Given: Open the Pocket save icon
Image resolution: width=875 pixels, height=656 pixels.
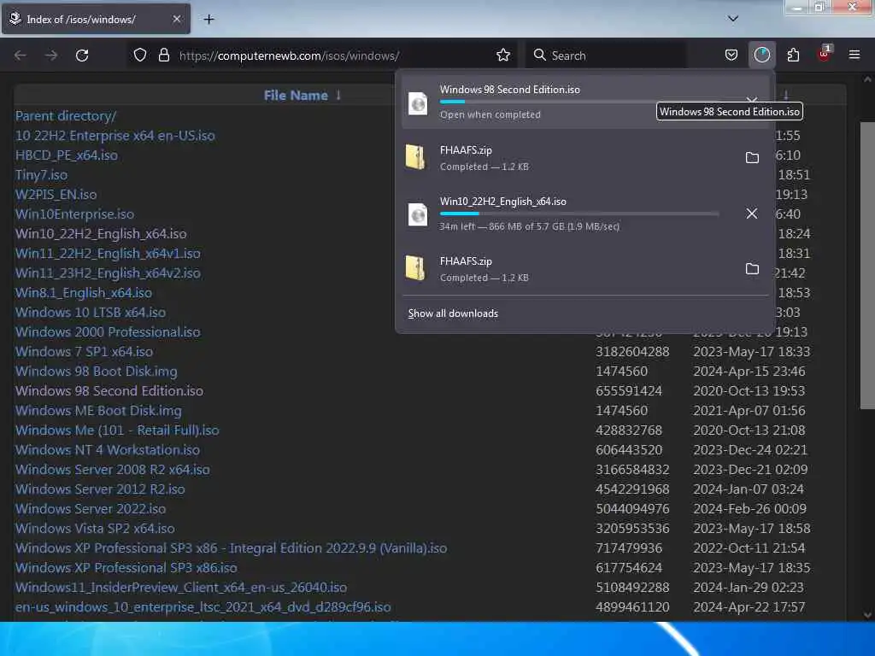Looking at the screenshot, I should pos(731,55).
